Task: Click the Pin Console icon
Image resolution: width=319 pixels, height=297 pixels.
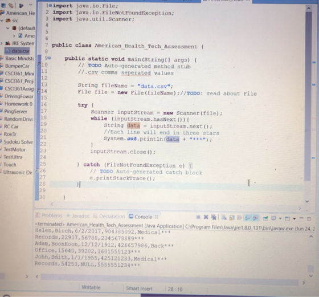Action: (265, 218)
